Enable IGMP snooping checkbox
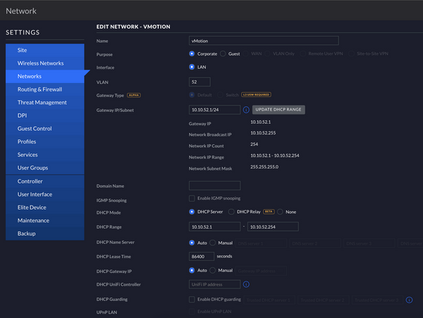 pos(192,200)
